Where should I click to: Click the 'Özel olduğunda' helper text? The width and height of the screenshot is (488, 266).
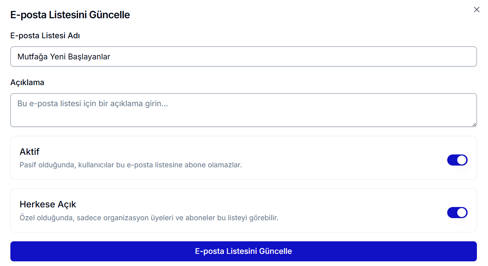click(x=148, y=218)
